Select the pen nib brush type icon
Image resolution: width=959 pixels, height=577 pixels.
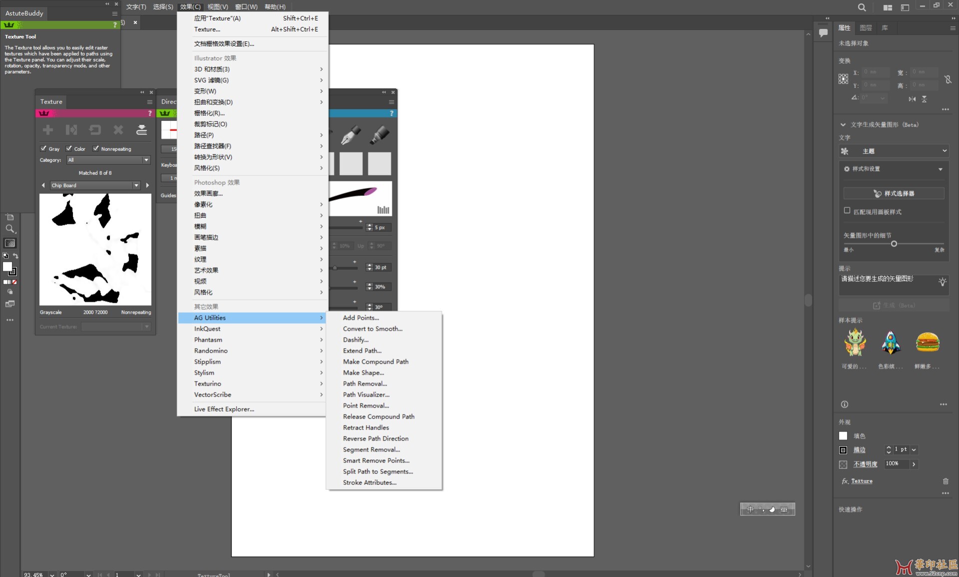pyautogui.click(x=351, y=135)
